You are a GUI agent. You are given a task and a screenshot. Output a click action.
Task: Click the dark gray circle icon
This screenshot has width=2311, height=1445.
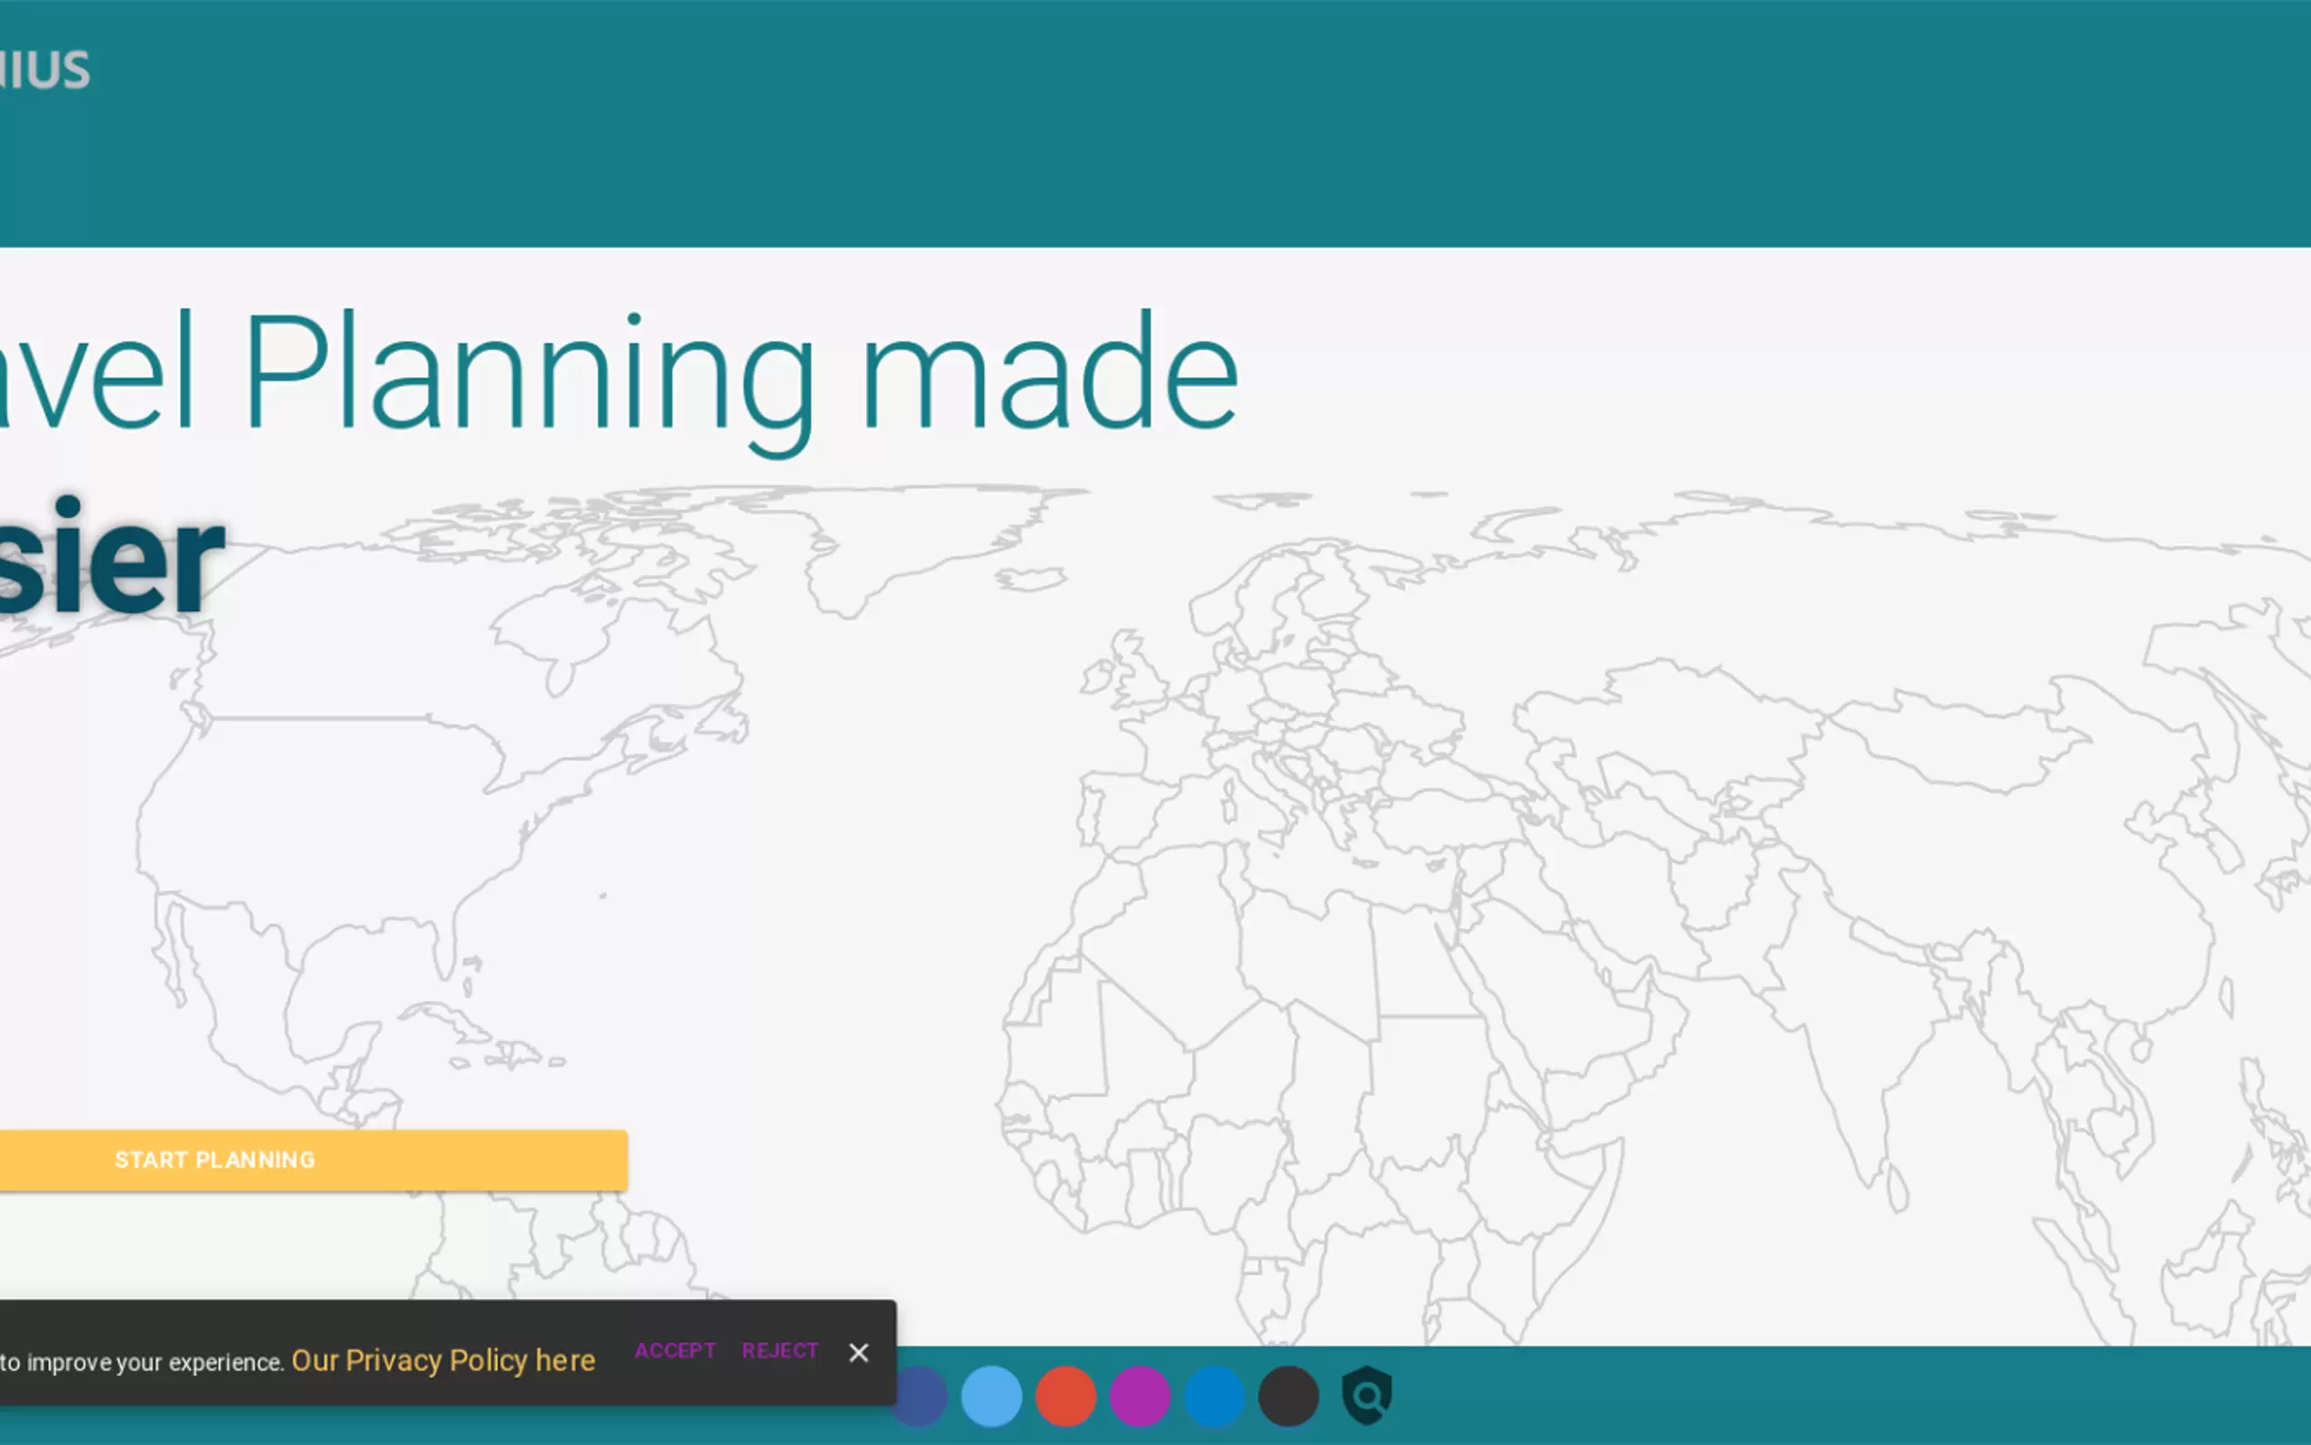(x=1288, y=1396)
